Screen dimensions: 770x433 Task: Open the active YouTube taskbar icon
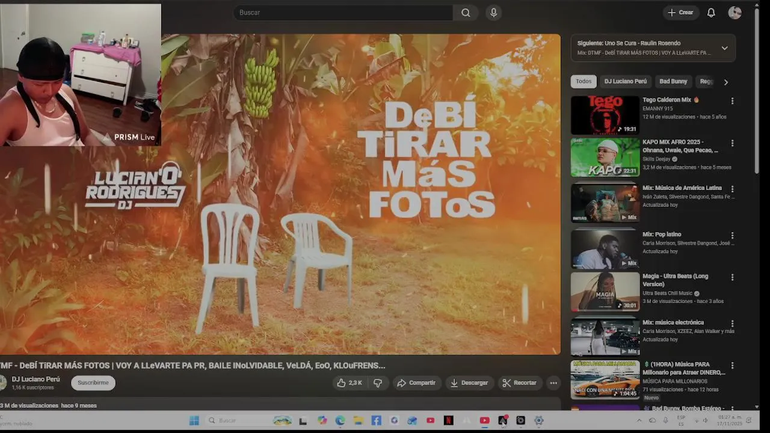(x=484, y=420)
